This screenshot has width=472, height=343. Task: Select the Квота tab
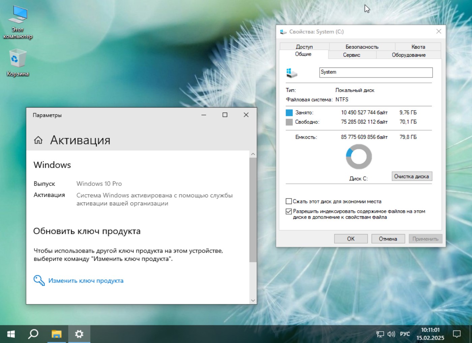tap(418, 47)
